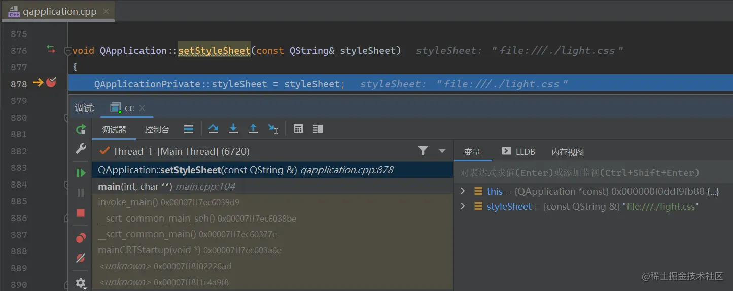The height and width of the screenshot is (291, 733).
Task: Click setStyleSheet in the function signature
Action: pos(214,50)
